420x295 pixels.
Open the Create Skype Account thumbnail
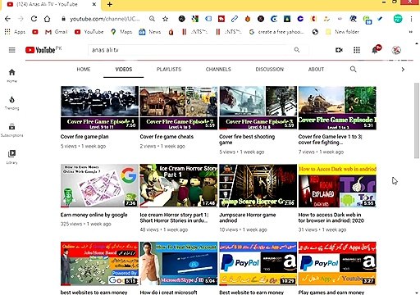pos(179,264)
